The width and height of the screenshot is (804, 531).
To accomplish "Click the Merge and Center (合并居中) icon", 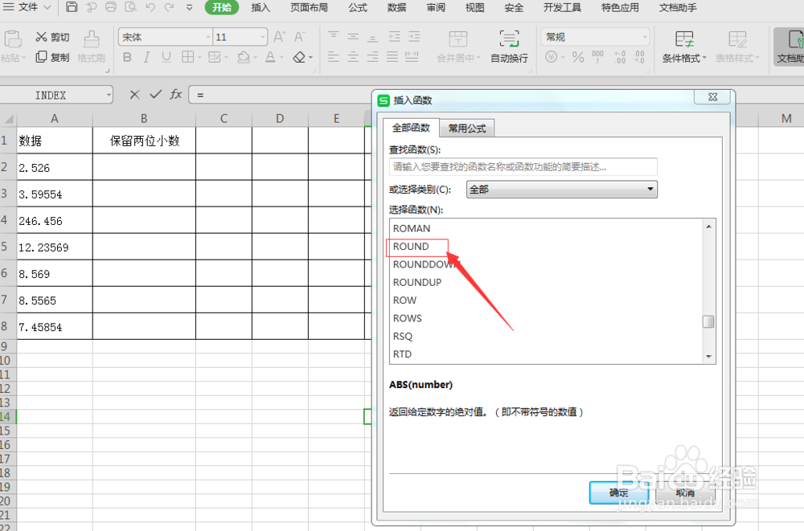I will [x=458, y=39].
